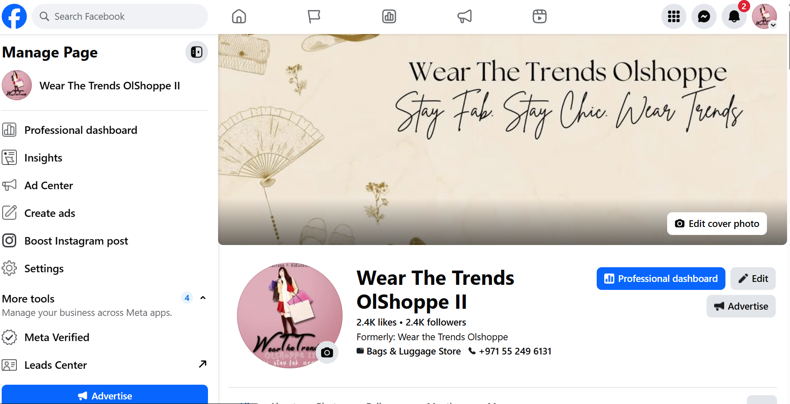
Task: Click Edit cover photo
Action: pyautogui.click(x=717, y=224)
